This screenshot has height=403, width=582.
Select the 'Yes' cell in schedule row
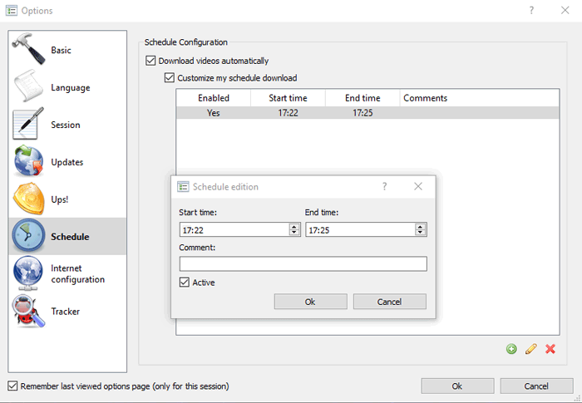click(x=214, y=113)
